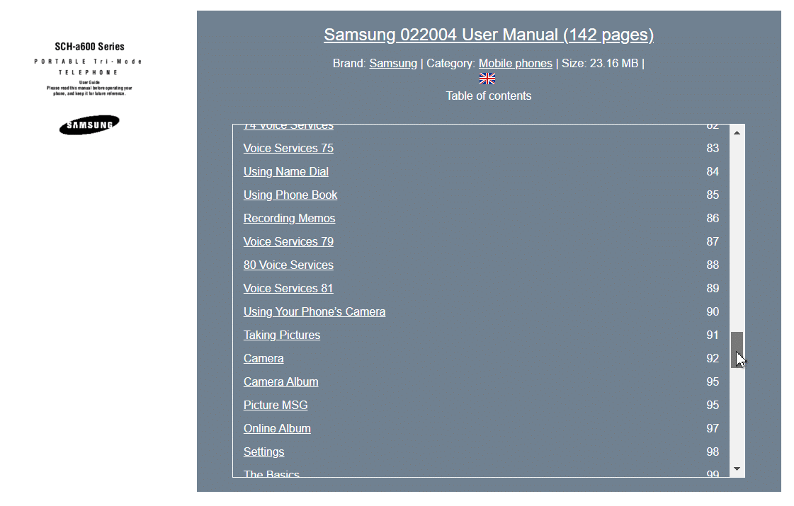This screenshot has height=506, width=794.
Task: Click page number 83 for Voice Services 75
Action: coord(713,148)
